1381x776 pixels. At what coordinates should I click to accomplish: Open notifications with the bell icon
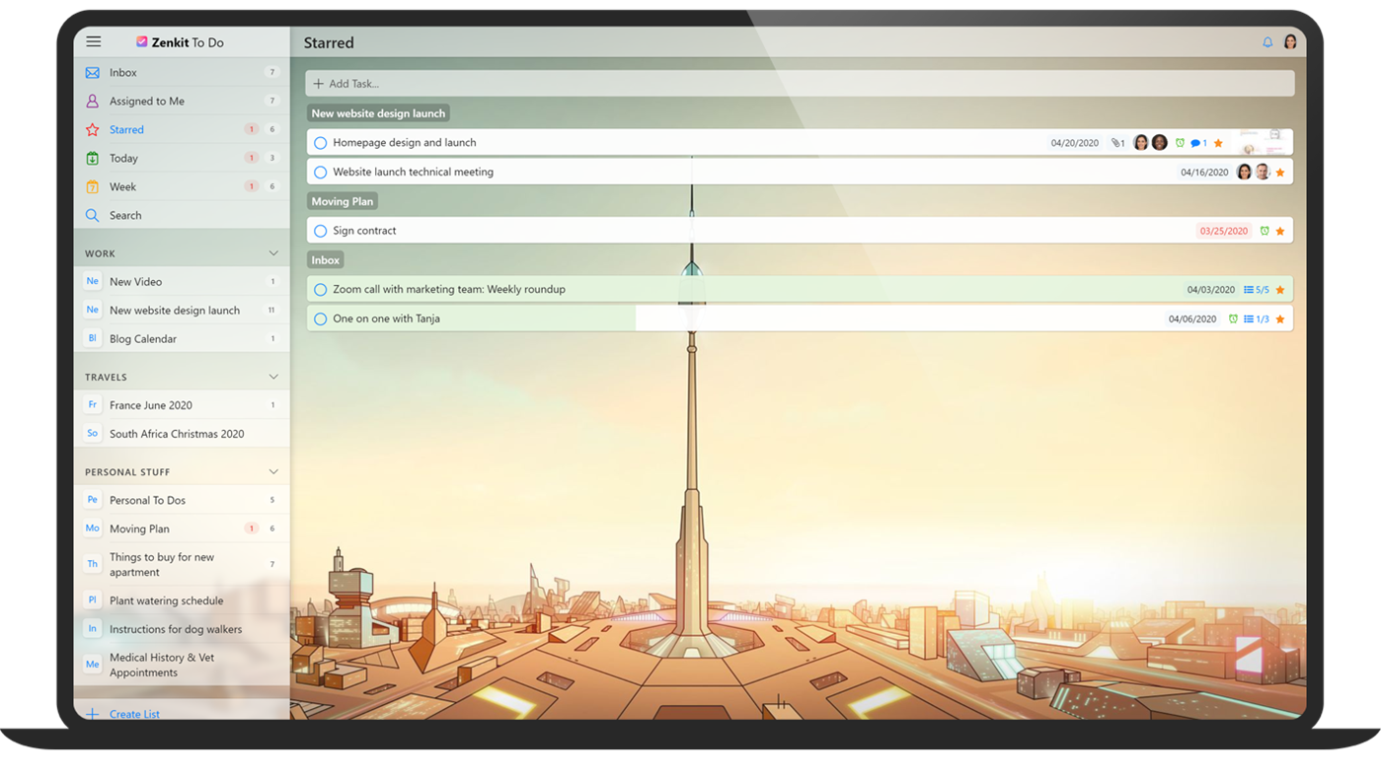pos(1266,41)
